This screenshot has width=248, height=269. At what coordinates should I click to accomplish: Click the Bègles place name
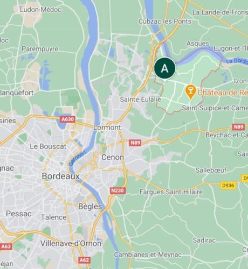(90, 207)
